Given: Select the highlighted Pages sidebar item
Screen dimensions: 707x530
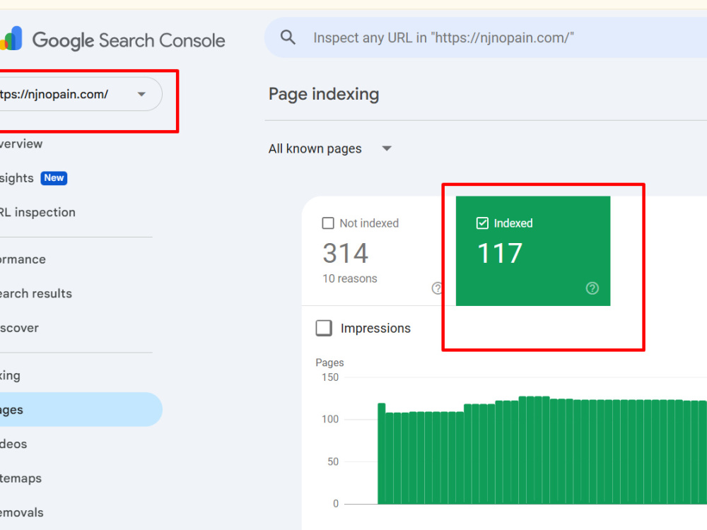Looking at the screenshot, I should click(x=81, y=410).
